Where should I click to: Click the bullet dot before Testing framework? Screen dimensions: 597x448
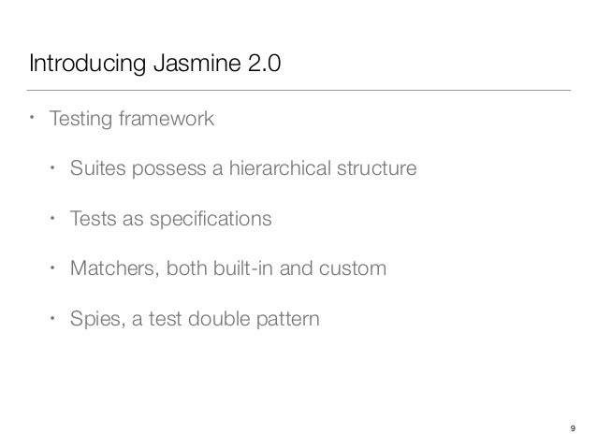[x=32, y=117]
